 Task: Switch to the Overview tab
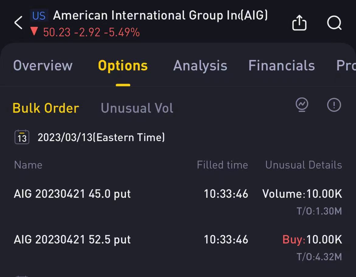pos(43,66)
